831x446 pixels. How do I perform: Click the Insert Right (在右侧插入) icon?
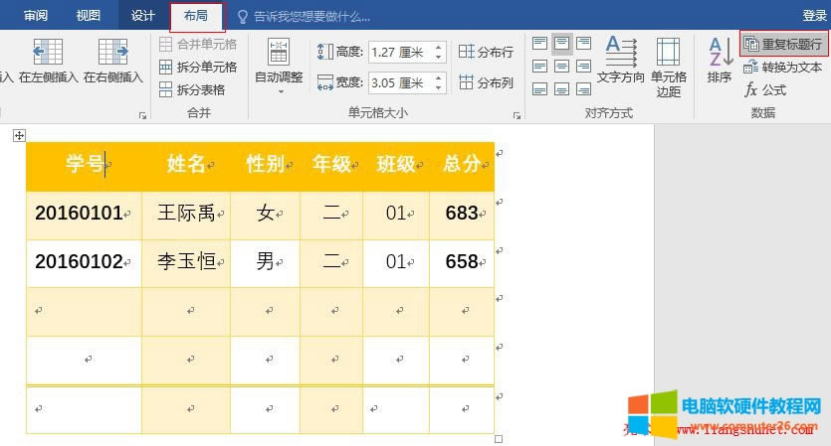(x=112, y=53)
